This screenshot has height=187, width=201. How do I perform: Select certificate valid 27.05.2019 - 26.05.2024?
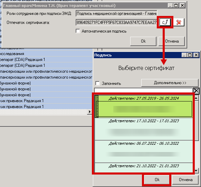(x=144, y=106)
